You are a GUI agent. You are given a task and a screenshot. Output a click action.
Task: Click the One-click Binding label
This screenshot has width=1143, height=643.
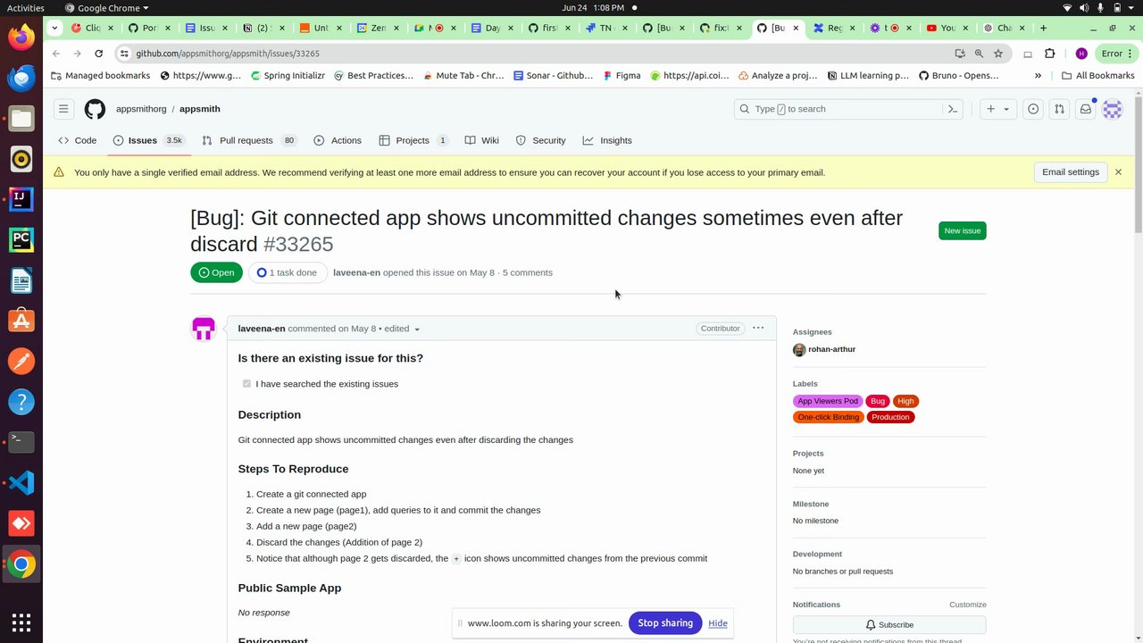pyautogui.click(x=829, y=417)
